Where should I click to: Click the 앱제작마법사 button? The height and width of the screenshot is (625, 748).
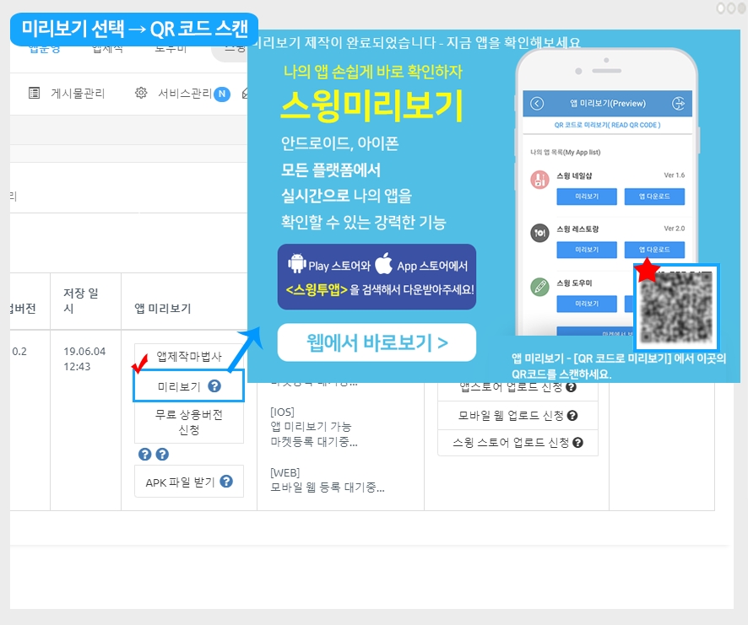tap(189, 356)
